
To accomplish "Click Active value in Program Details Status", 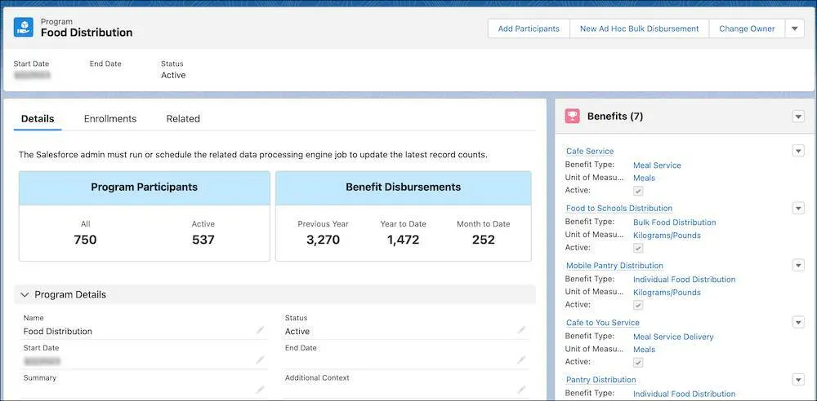I will coord(297,331).
